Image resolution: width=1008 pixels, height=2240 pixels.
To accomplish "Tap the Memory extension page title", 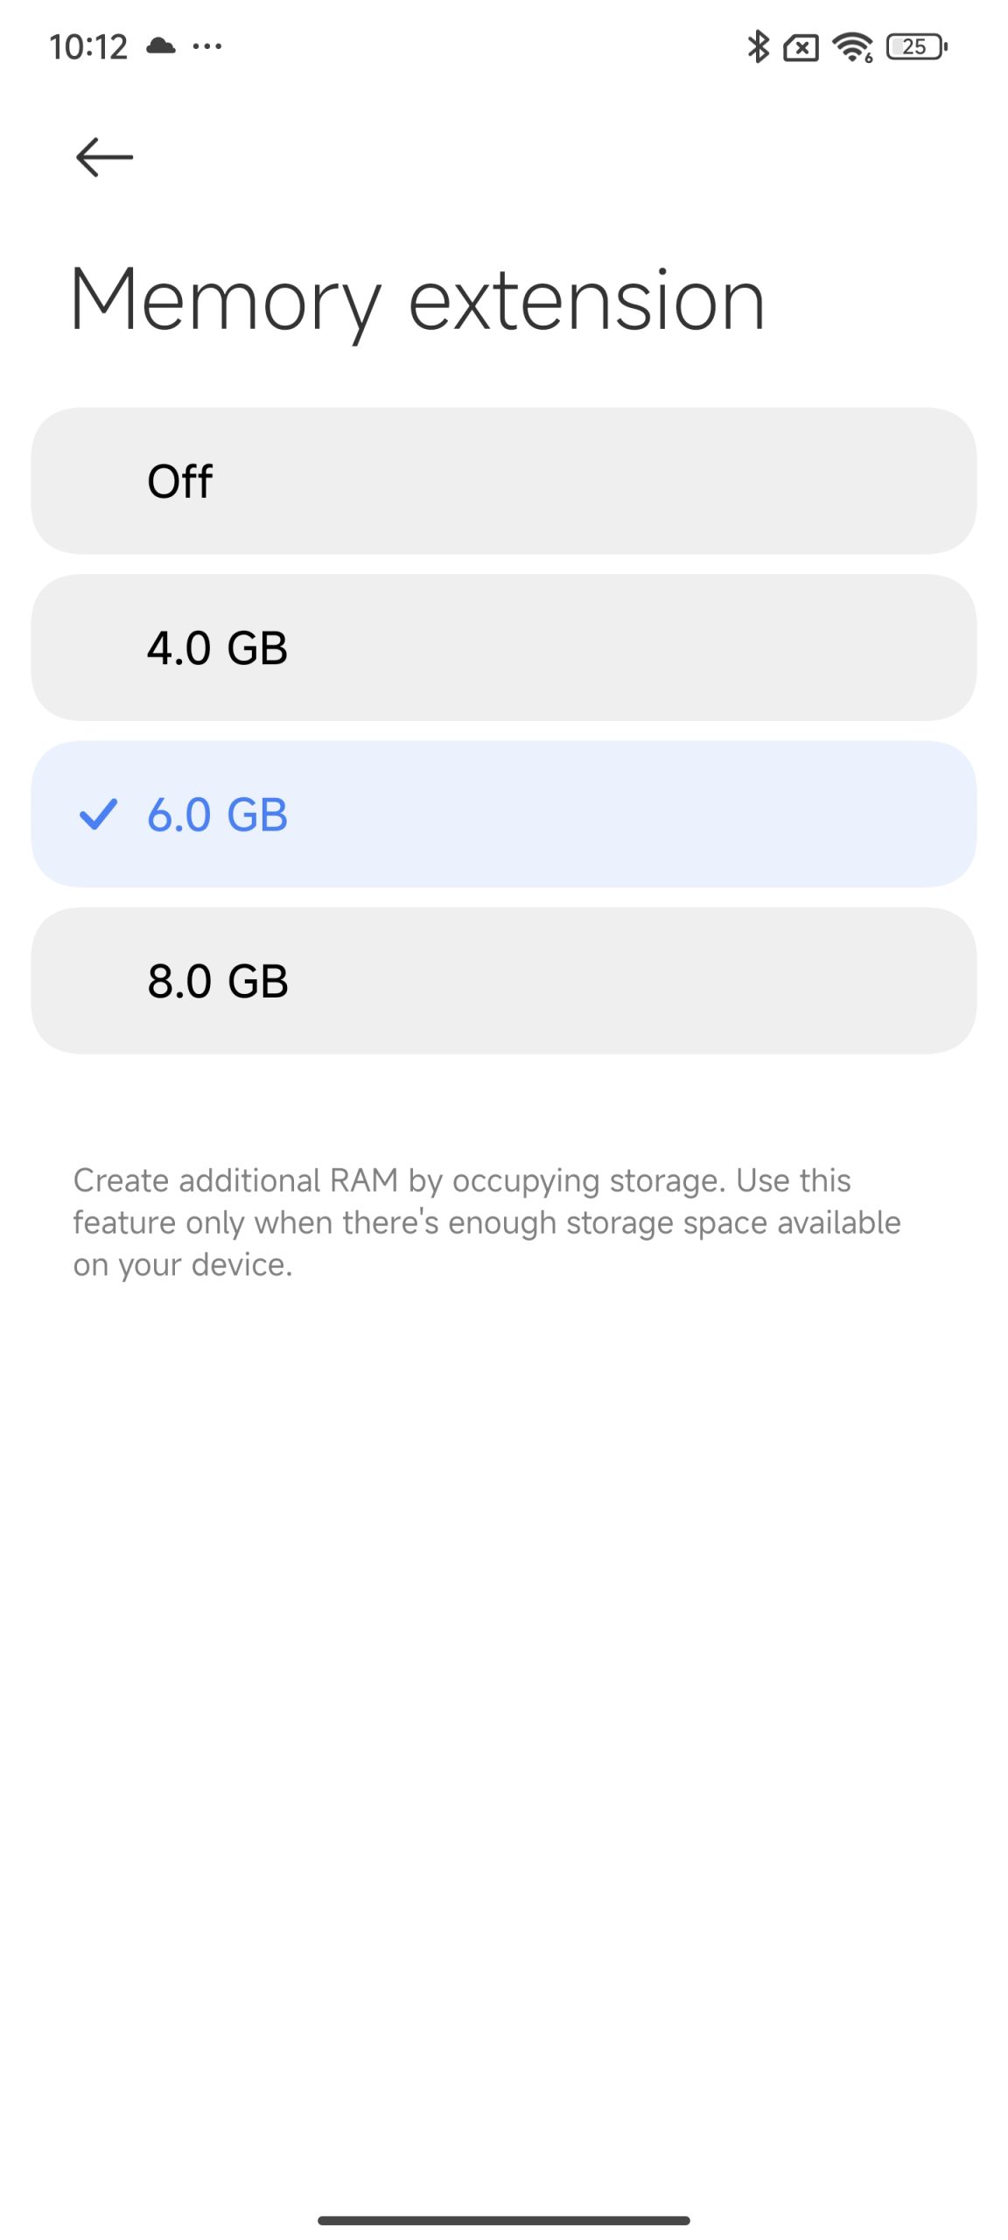I will point(417,302).
